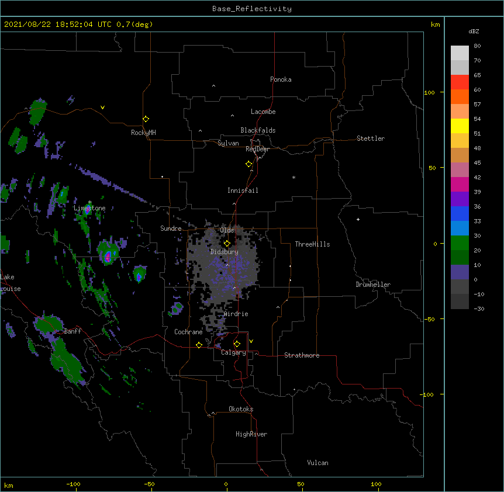Image resolution: width=504 pixels, height=492 pixels.
Task: Click the ThreeHills city label
Action: coord(312,244)
